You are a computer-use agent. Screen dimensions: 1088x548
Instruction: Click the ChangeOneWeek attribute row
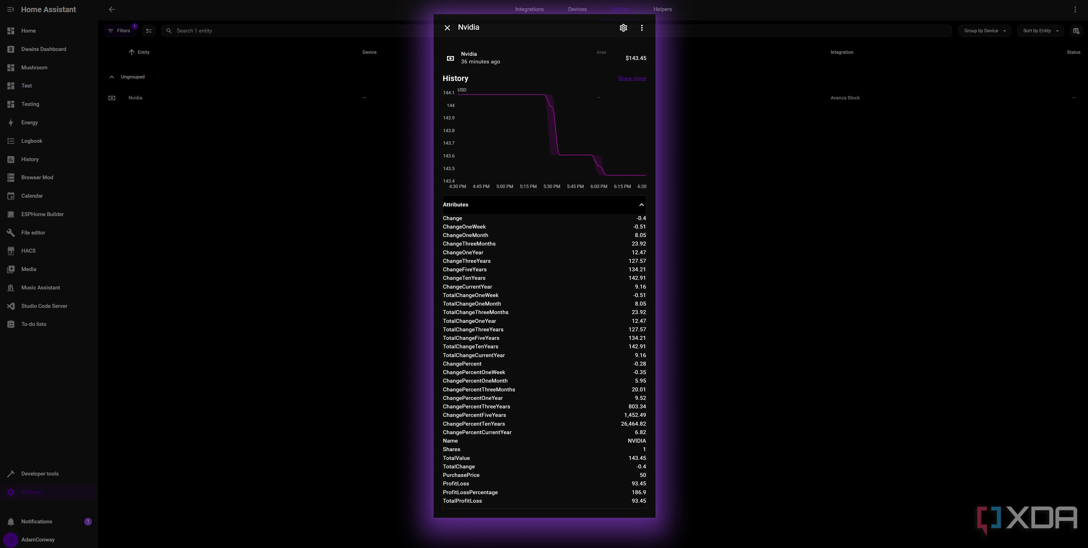[544, 227]
